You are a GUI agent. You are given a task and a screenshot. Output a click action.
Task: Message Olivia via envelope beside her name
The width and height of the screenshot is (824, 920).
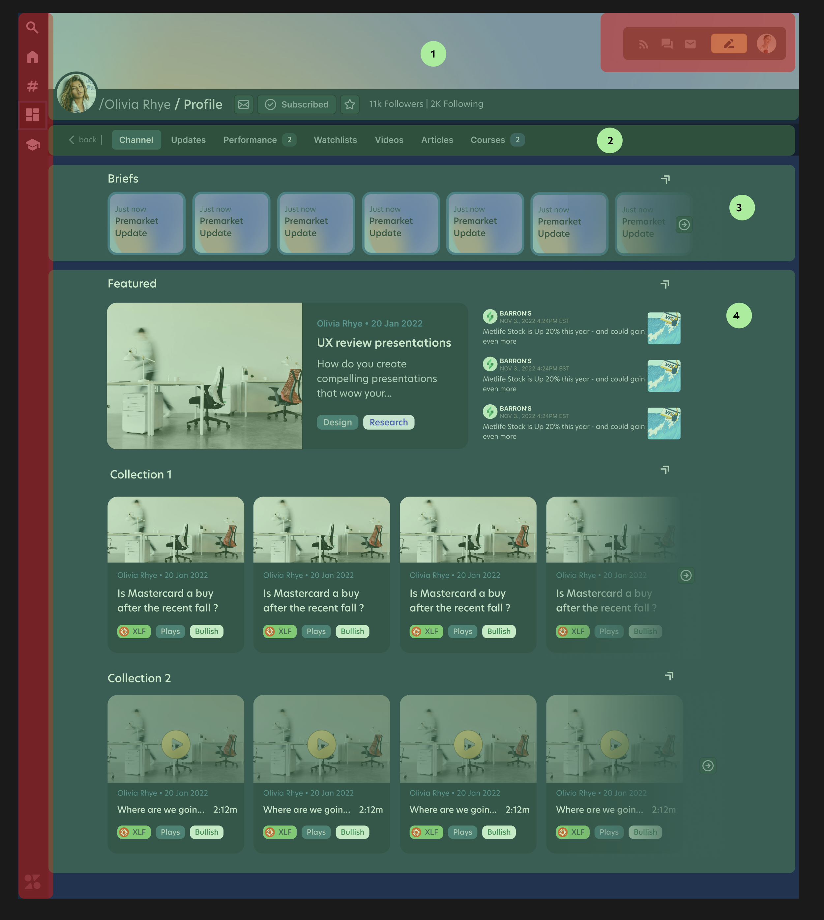[x=243, y=104]
